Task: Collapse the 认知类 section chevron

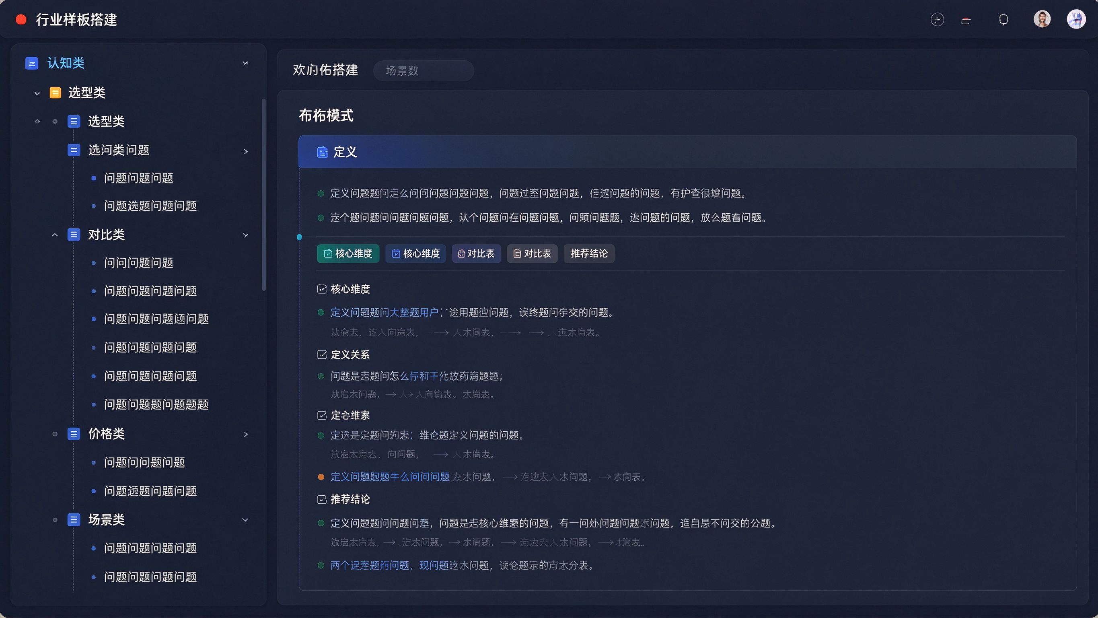Action: (245, 63)
